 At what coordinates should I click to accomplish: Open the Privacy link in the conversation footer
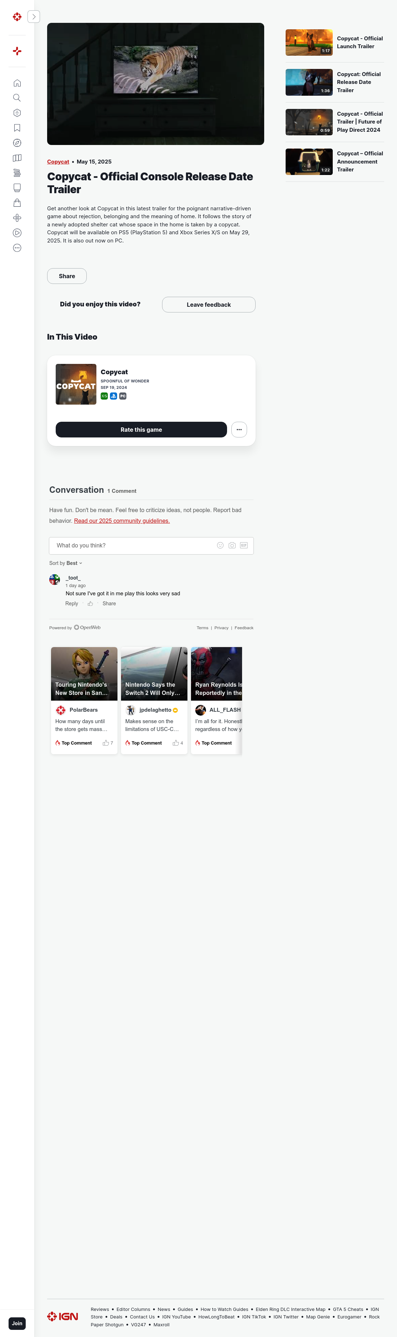click(222, 628)
